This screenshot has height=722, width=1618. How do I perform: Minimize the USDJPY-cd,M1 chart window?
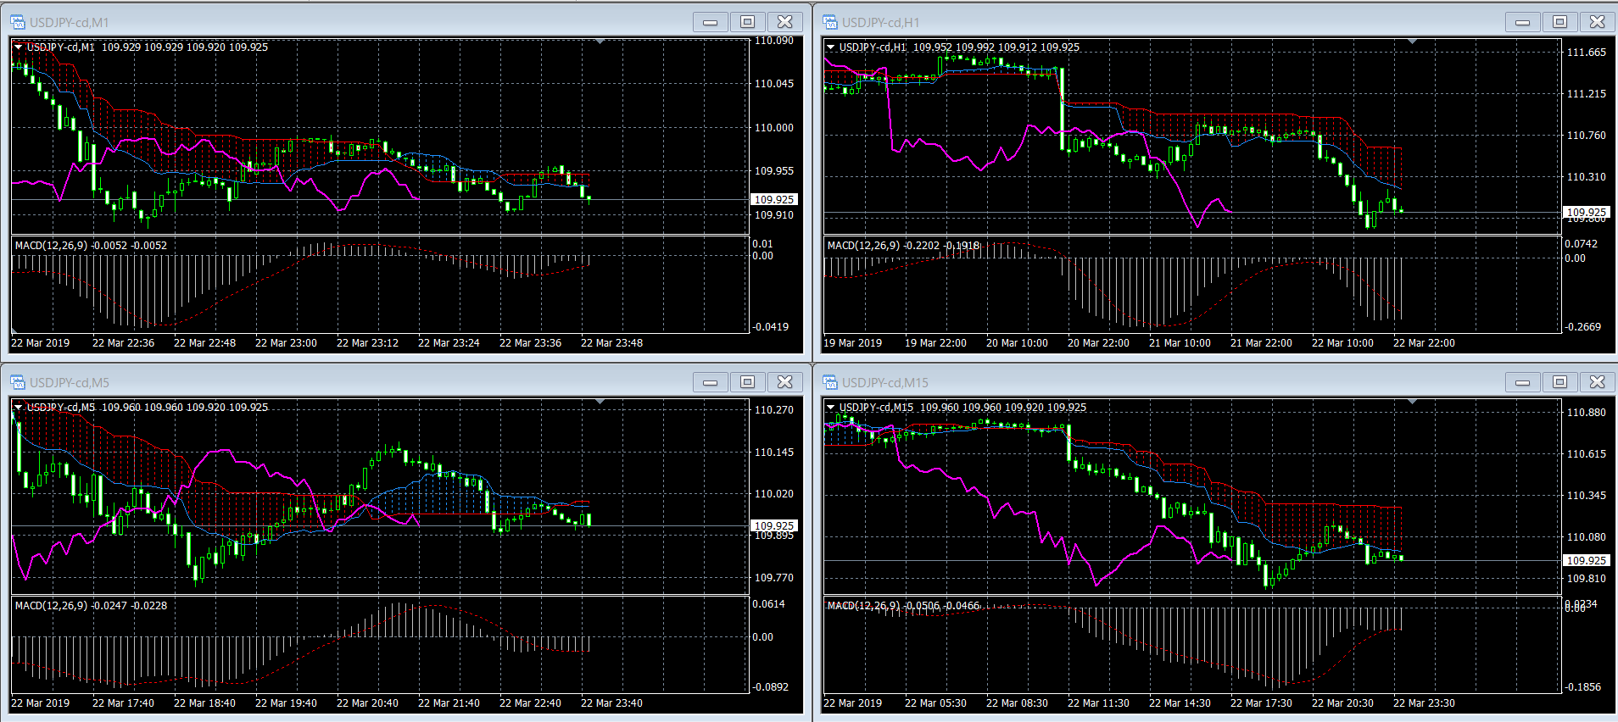point(711,22)
